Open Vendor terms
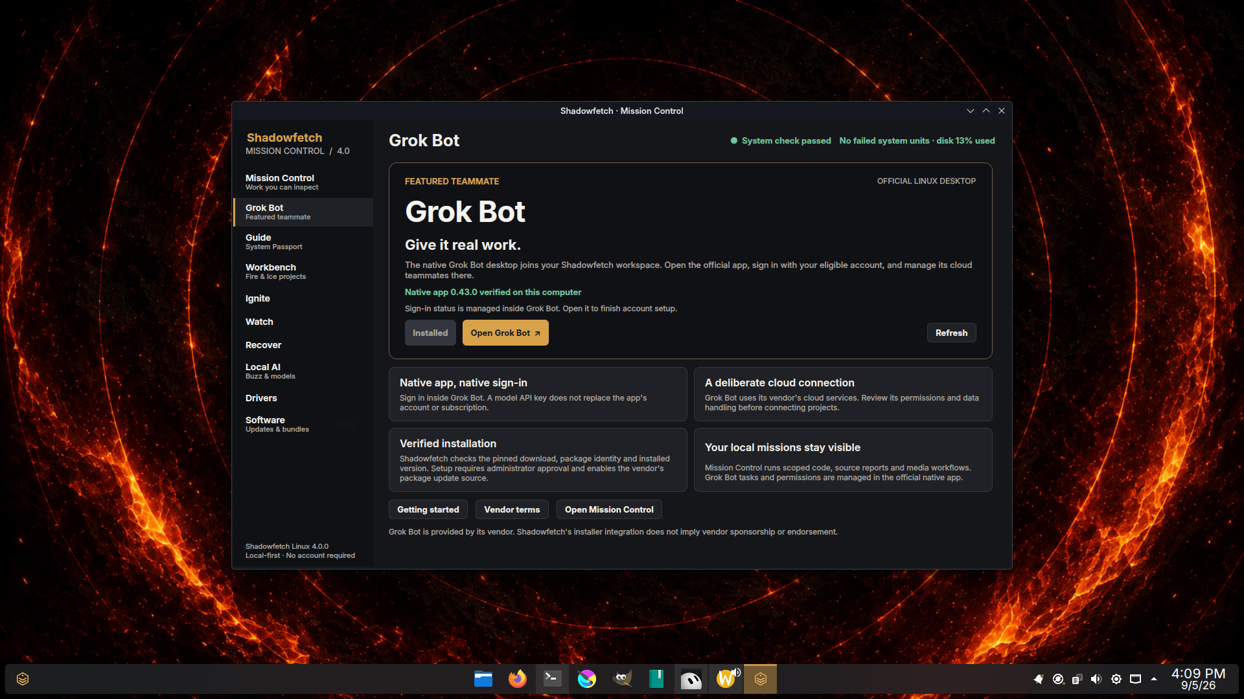The image size is (1244, 699). pos(512,509)
